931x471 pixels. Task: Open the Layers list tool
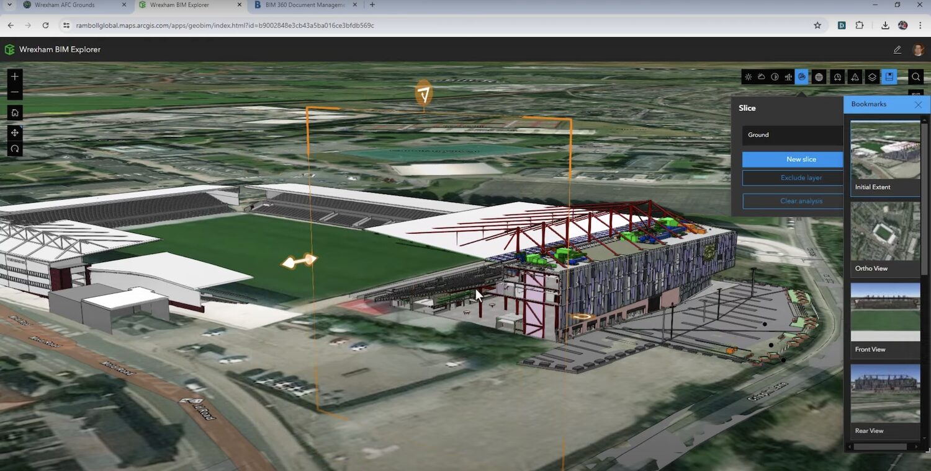tap(871, 77)
